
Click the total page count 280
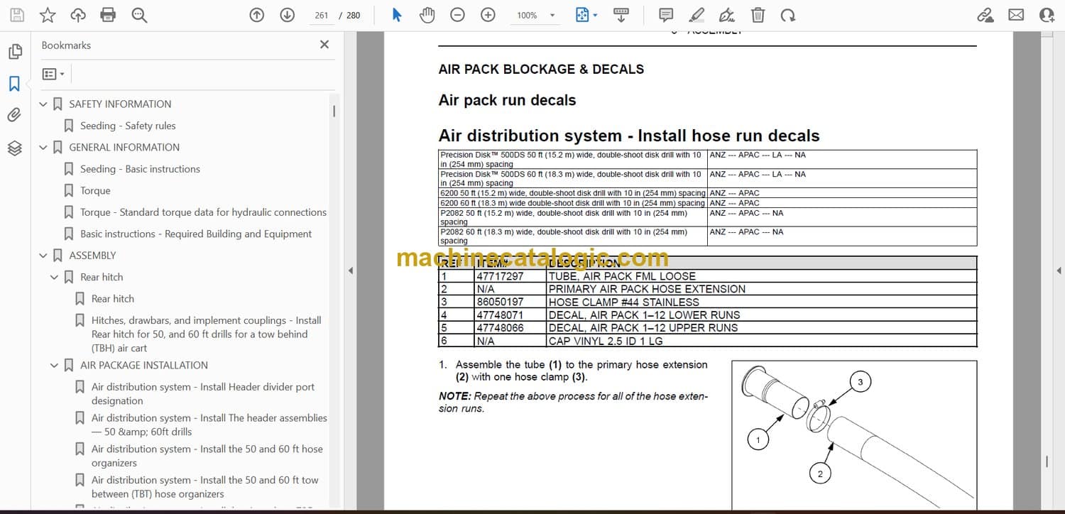point(354,15)
